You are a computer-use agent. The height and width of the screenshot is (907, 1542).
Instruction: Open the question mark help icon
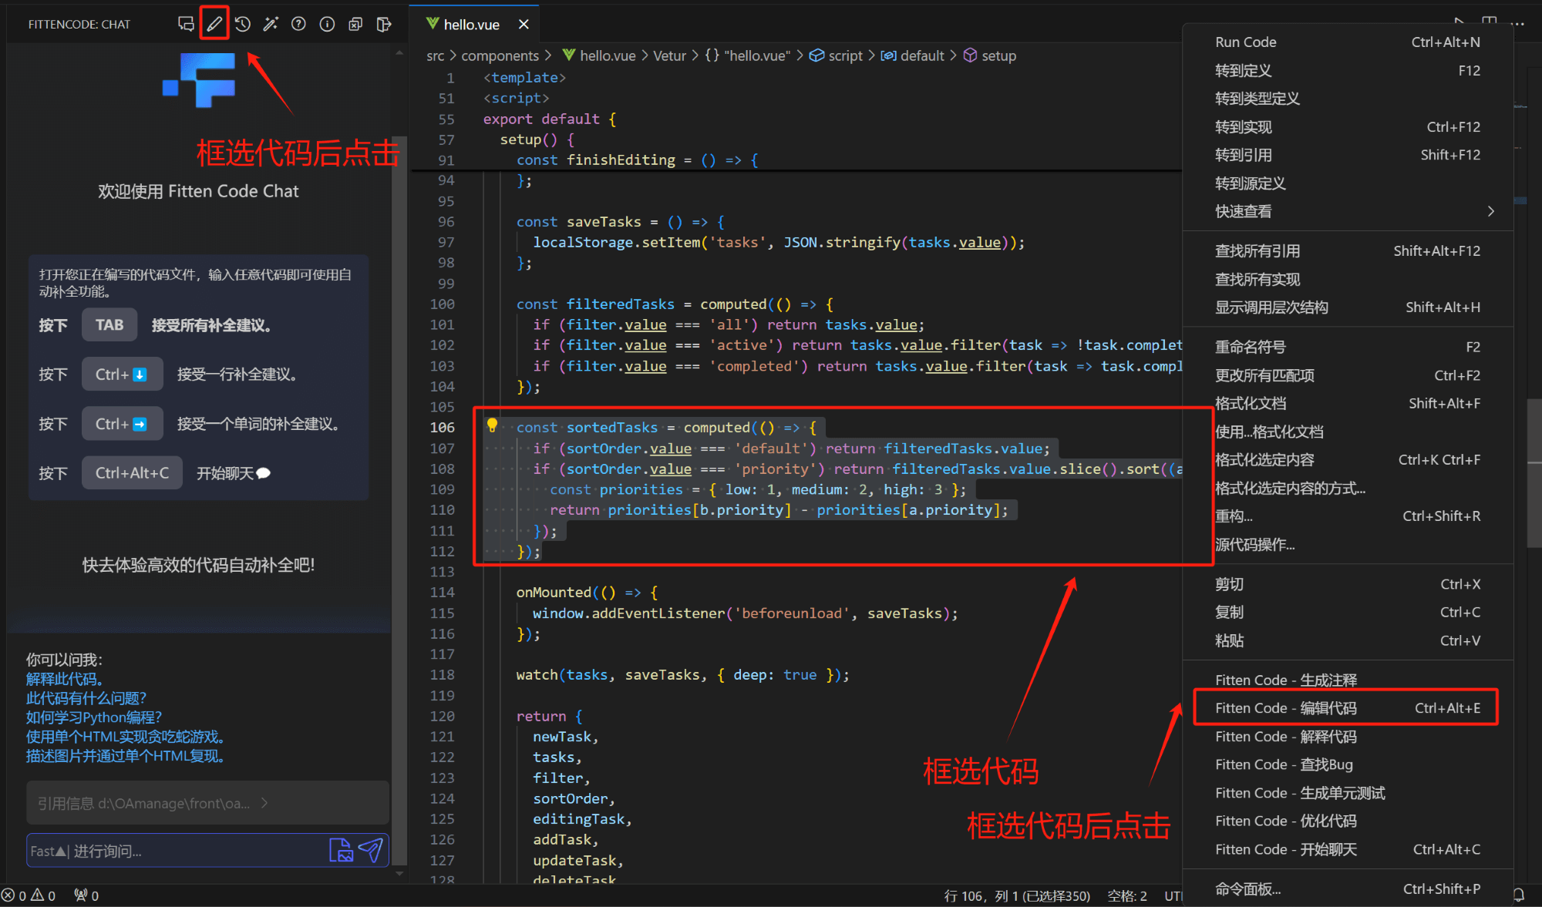pos(298,24)
